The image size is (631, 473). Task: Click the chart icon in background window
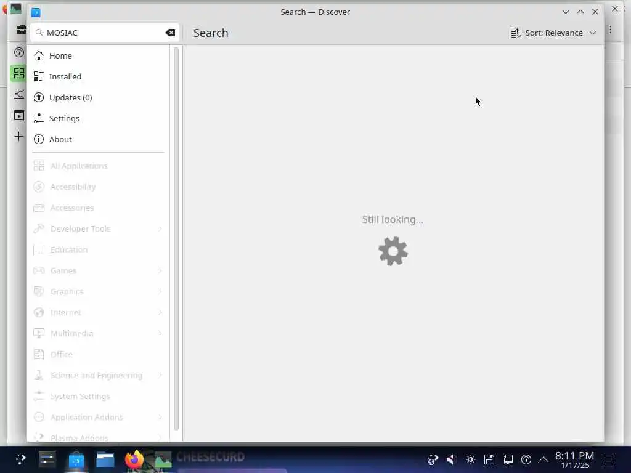click(18, 94)
